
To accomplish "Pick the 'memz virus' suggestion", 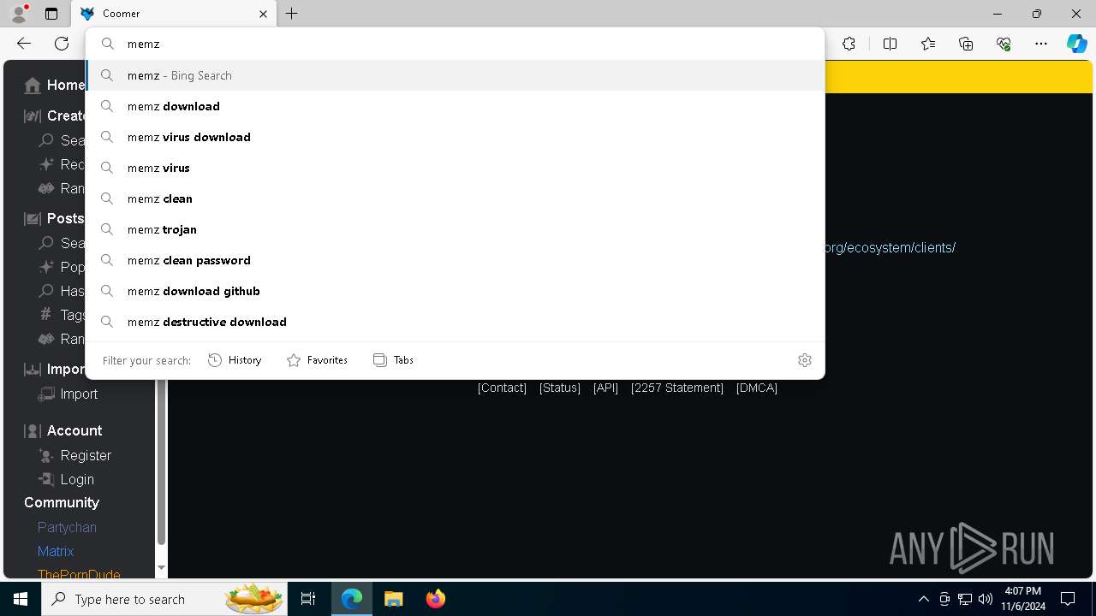I will click(x=455, y=168).
